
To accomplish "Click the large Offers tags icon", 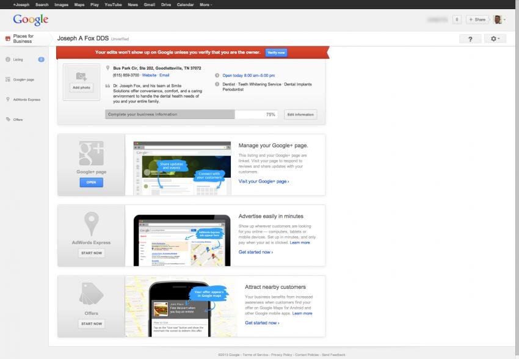I will click(92, 294).
